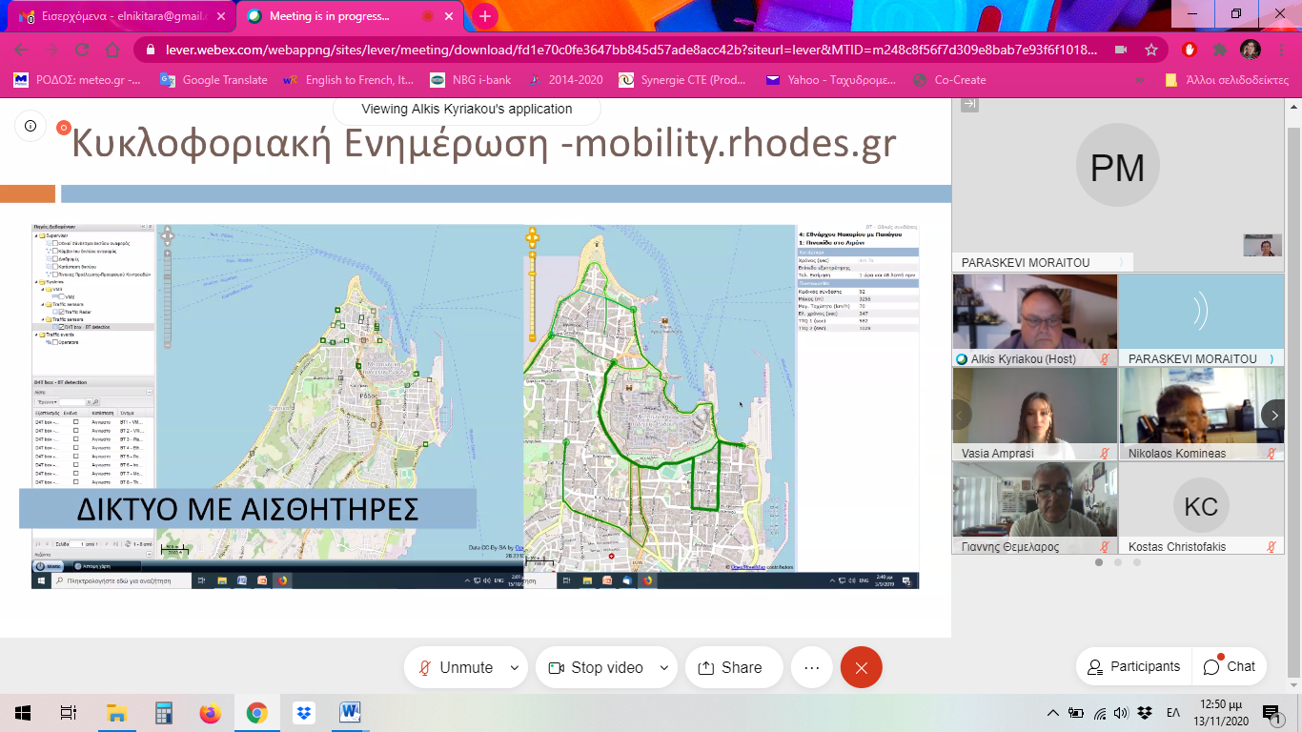Reload the Webex page

82,50
